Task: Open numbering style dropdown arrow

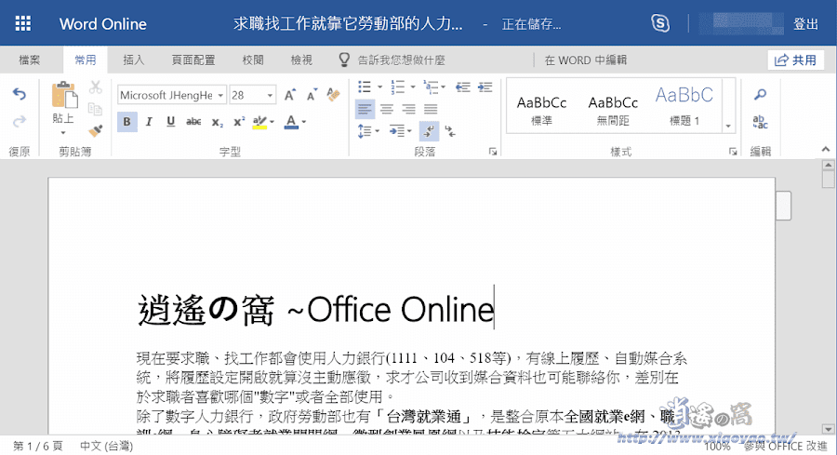Action: pos(413,87)
